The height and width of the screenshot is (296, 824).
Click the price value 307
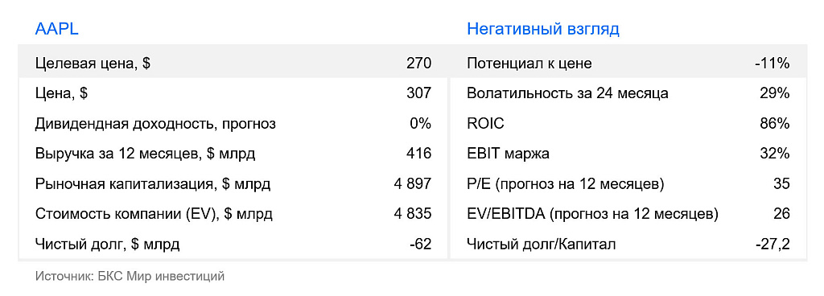(418, 93)
